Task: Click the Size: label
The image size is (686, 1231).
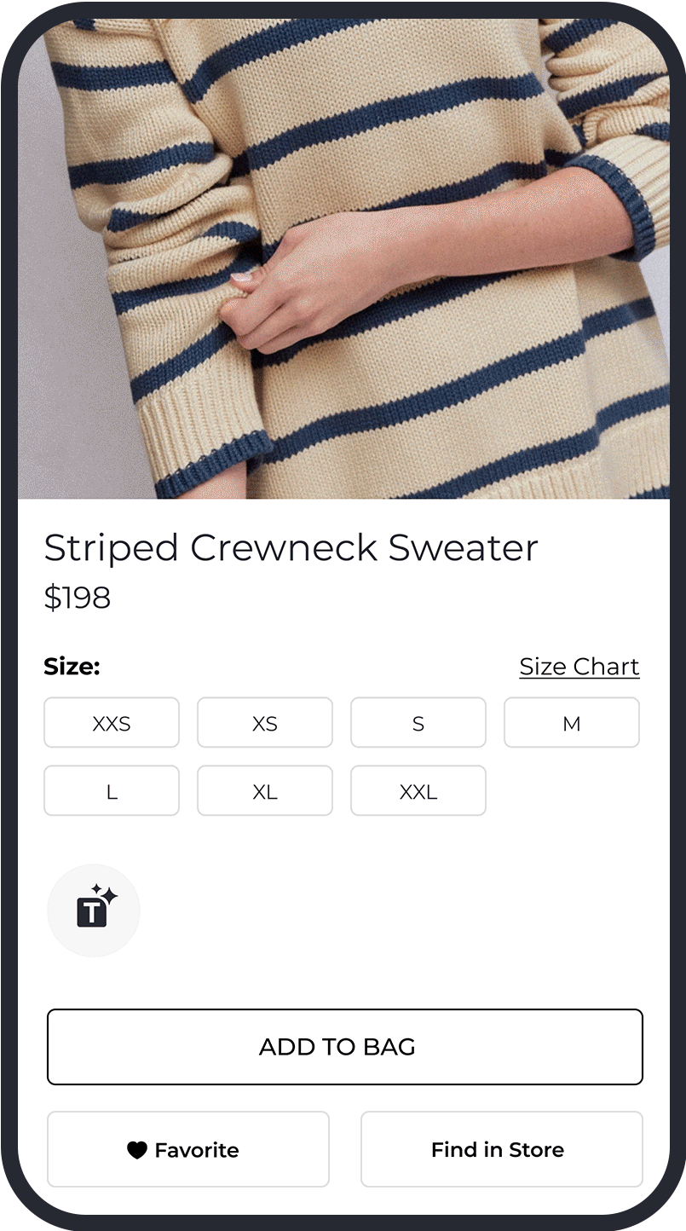Action: 72,667
